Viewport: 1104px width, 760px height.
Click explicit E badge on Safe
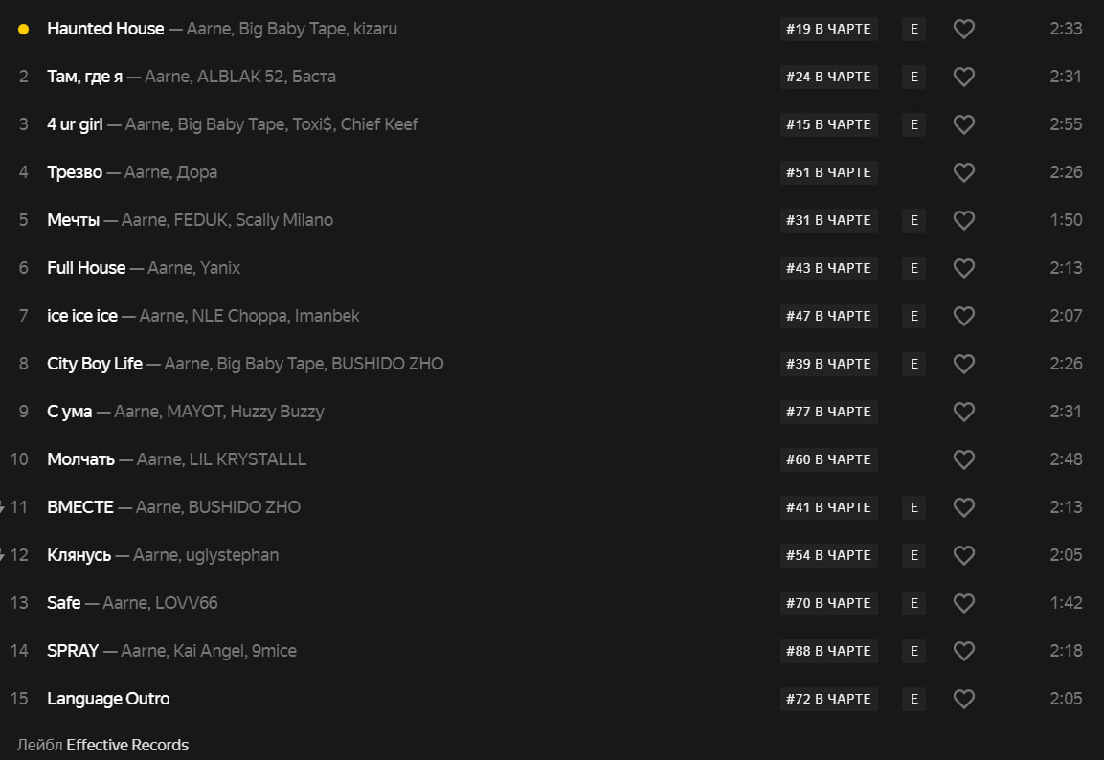(x=913, y=603)
